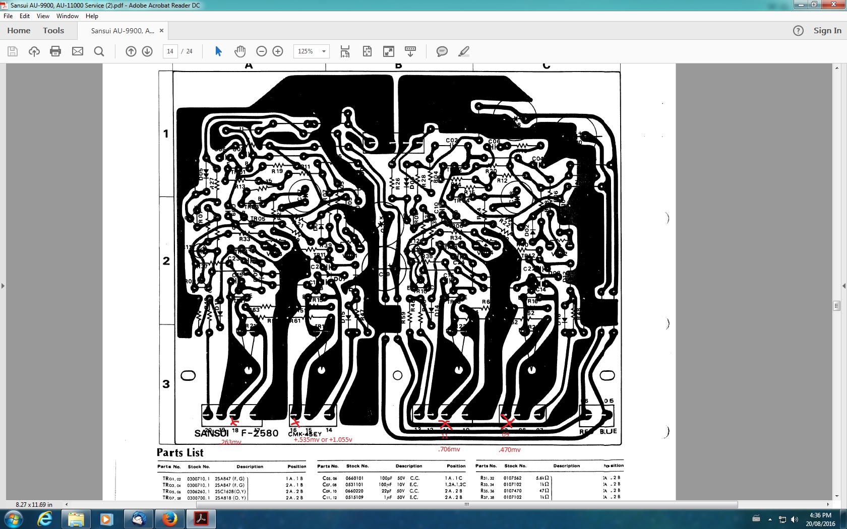Click vertical scrollbar down arrow

point(836,496)
